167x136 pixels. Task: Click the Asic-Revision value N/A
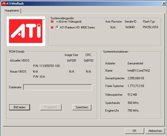pos(113,27)
